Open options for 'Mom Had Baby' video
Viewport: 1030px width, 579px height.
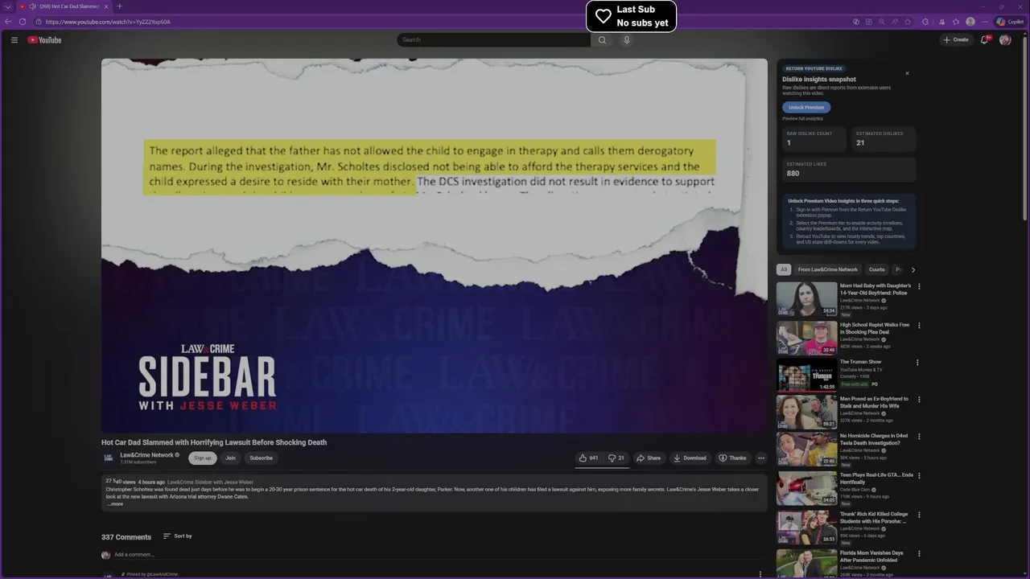[919, 286]
